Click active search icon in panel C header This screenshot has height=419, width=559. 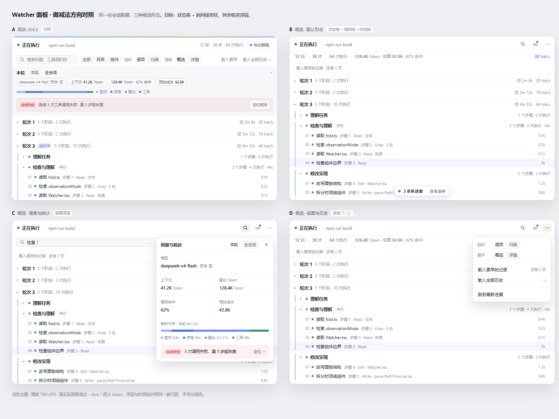(245, 228)
